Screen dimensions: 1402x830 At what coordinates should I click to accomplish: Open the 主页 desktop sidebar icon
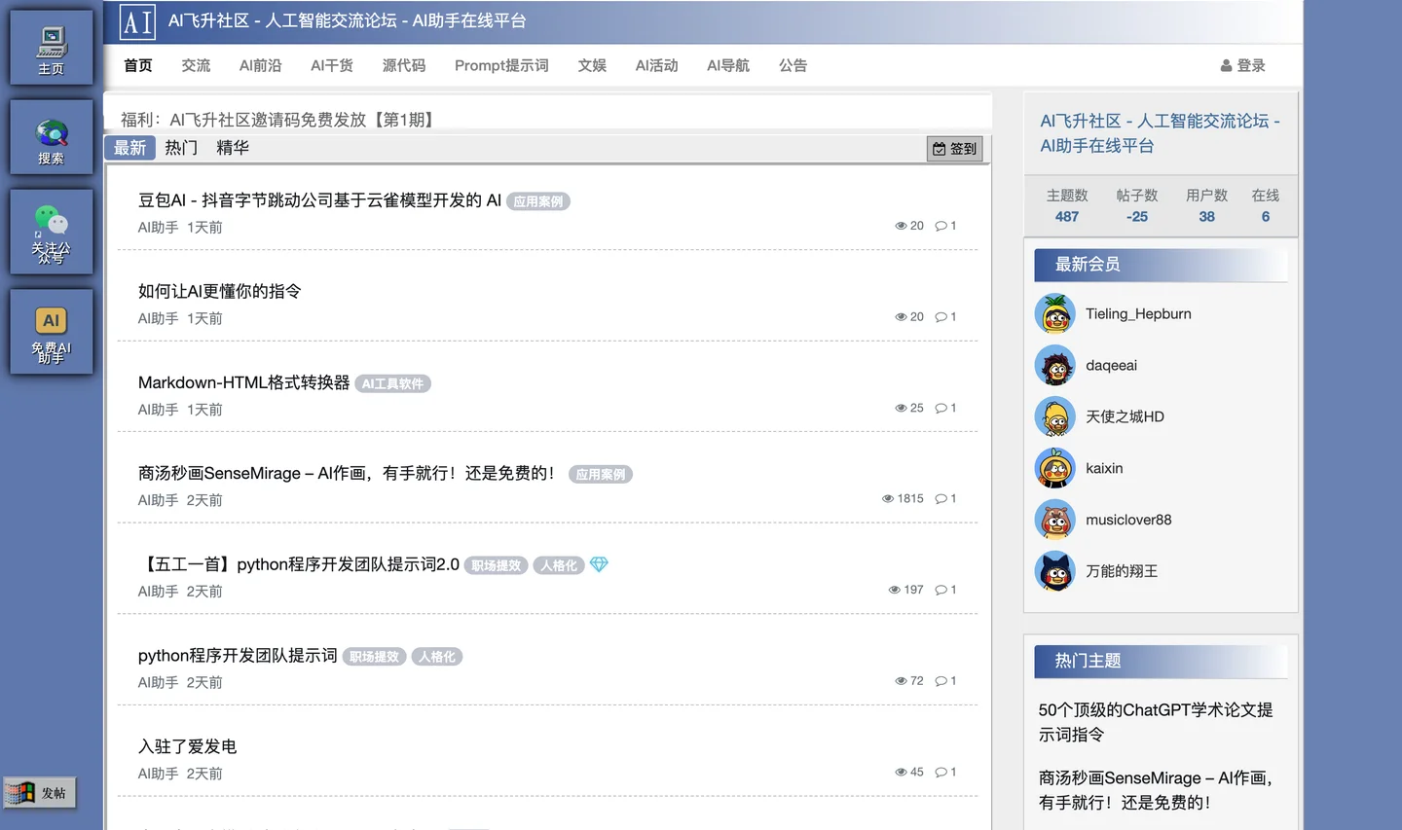point(52,49)
